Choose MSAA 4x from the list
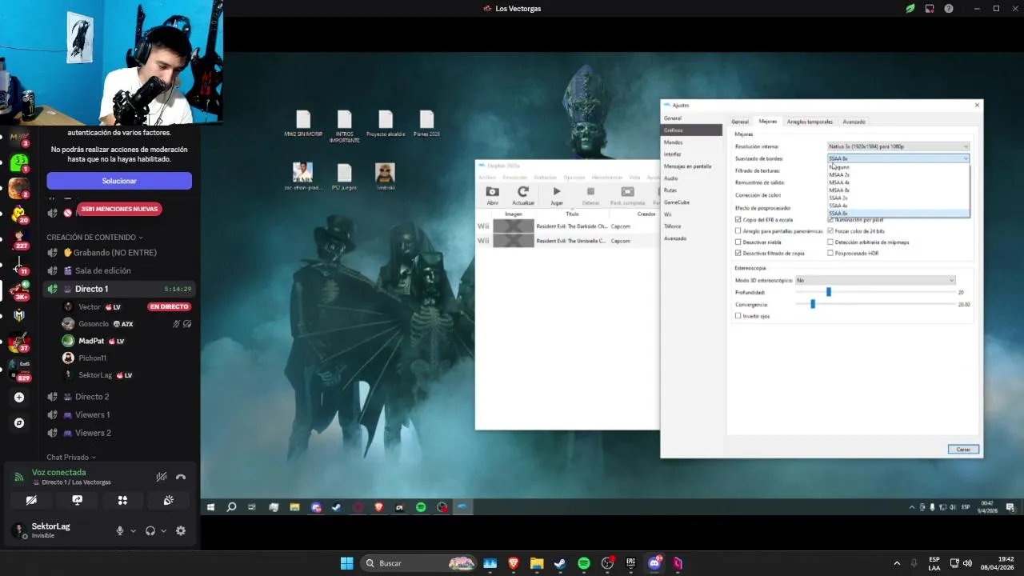This screenshot has height=576, width=1024. point(898,182)
